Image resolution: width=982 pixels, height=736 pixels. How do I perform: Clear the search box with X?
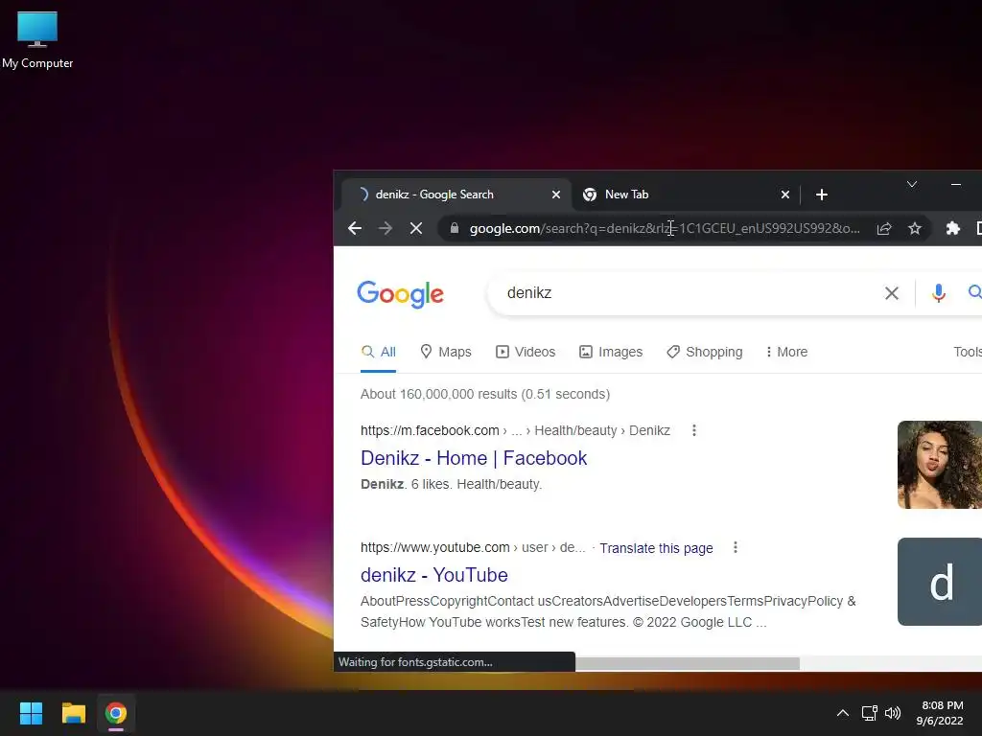(x=891, y=293)
